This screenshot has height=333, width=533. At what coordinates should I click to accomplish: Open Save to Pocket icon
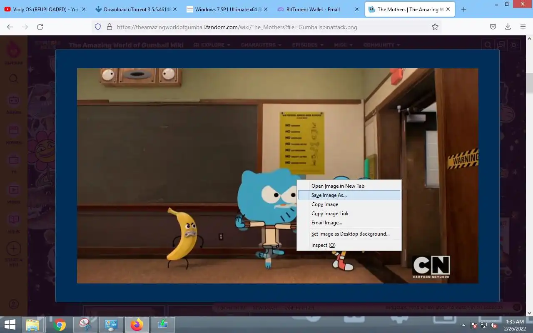[x=493, y=27]
